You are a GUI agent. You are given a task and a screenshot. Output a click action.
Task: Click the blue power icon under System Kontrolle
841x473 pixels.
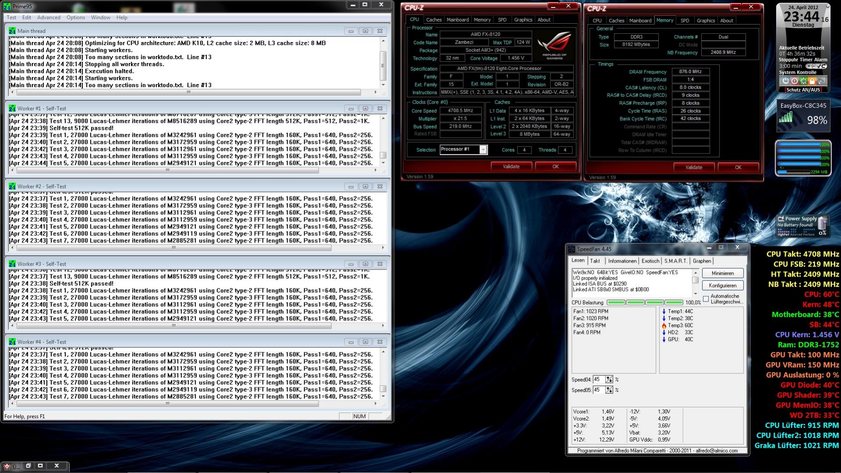(x=785, y=81)
